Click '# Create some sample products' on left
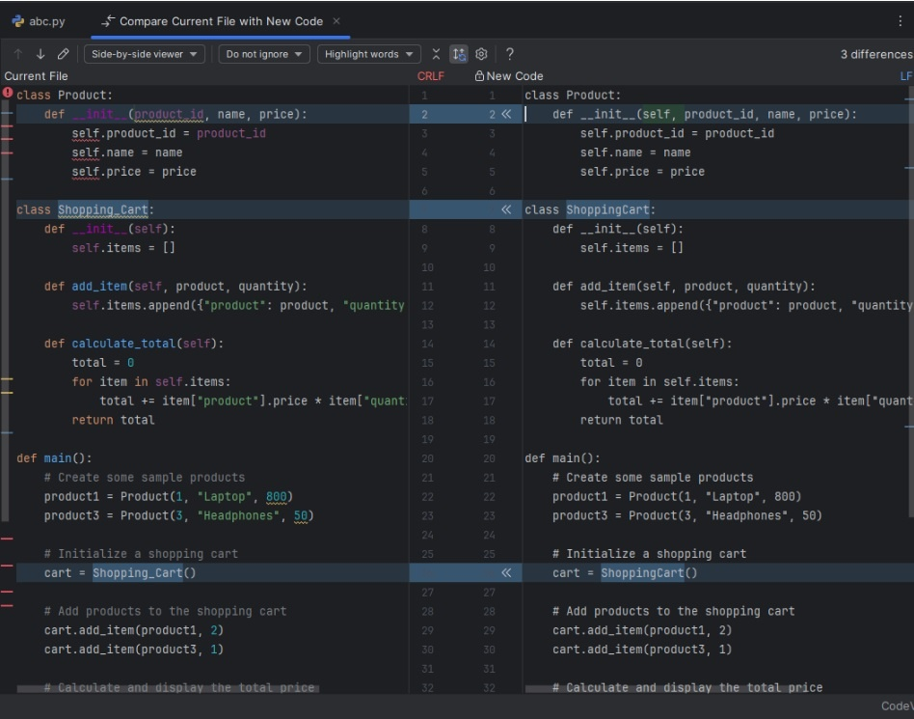The height and width of the screenshot is (719, 914). pyautogui.click(x=144, y=478)
